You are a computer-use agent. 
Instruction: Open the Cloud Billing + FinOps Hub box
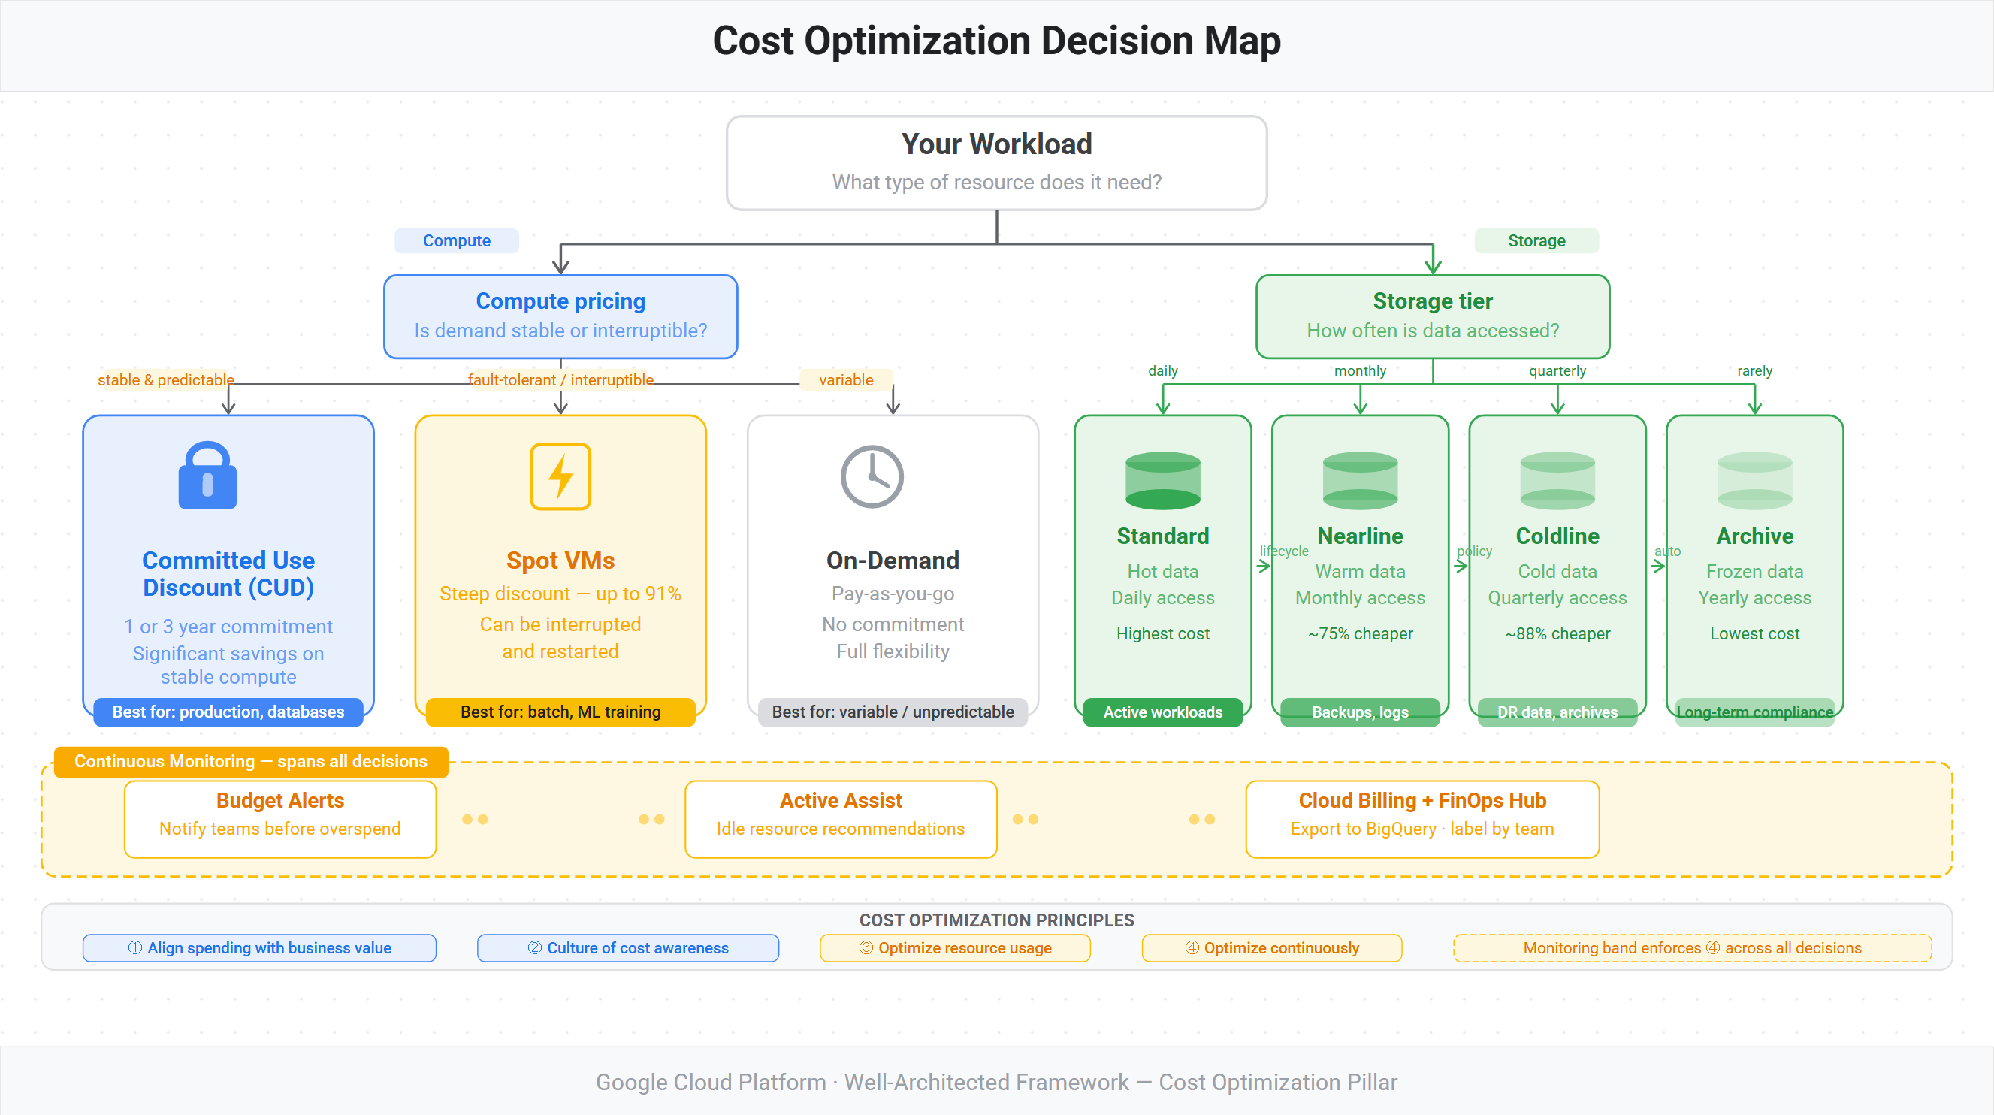click(1423, 819)
